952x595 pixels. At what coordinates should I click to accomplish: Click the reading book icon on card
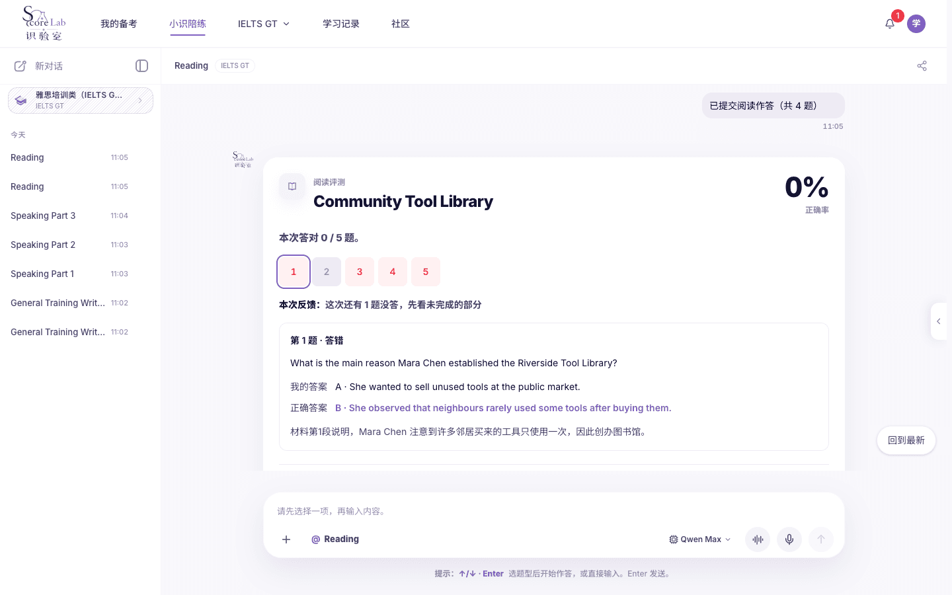tap(292, 186)
